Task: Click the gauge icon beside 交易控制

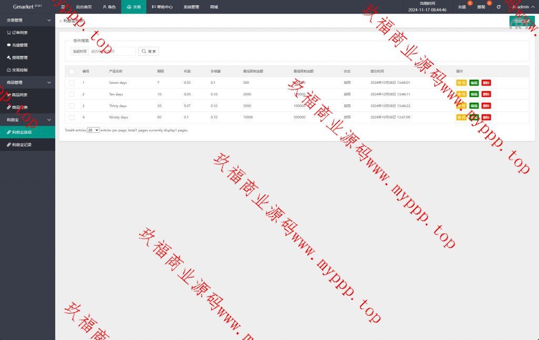Action: pyautogui.click(x=8, y=70)
